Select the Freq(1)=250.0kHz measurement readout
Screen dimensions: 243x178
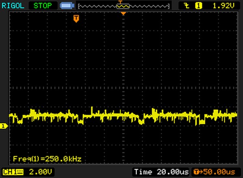point(47,158)
